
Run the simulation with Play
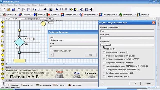pyautogui.click(x=57, y=9)
